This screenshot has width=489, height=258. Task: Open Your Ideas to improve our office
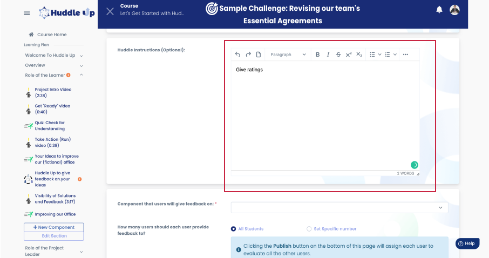[x=57, y=159]
